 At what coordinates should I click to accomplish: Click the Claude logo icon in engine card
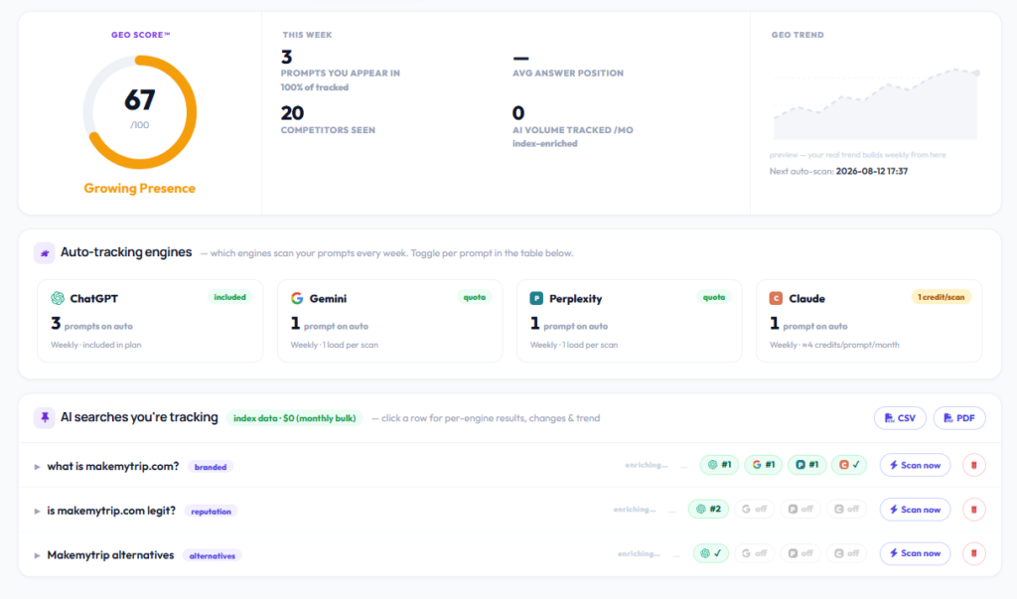pos(776,299)
